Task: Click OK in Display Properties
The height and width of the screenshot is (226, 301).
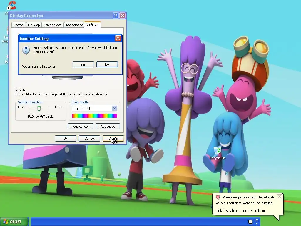Action: pyautogui.click(x=66, y=139)
